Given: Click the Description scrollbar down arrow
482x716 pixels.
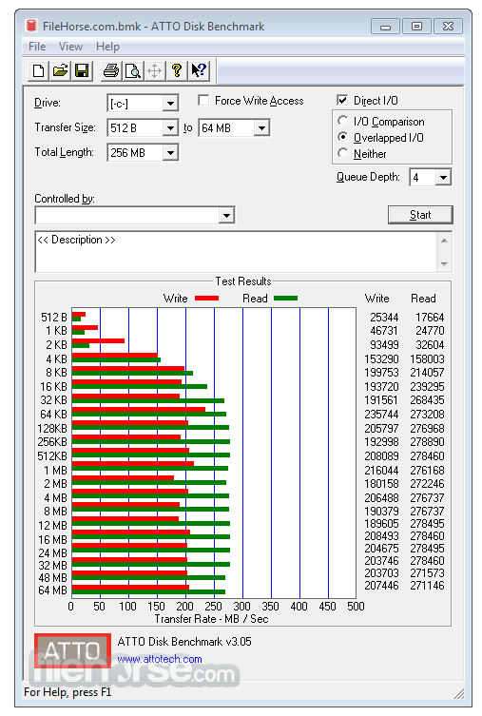Looking at the screenshot, I should [444, 264].
